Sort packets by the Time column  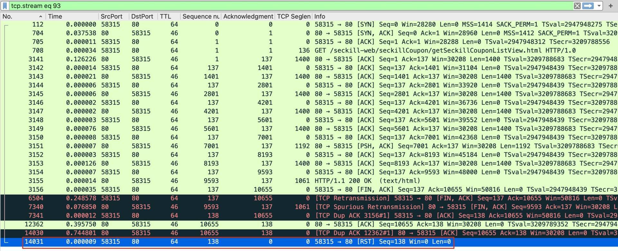pyautogui.click(x=55, y=16)
